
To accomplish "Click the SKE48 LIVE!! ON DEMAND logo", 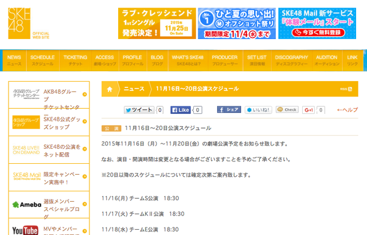I will [x=26, y=150].
